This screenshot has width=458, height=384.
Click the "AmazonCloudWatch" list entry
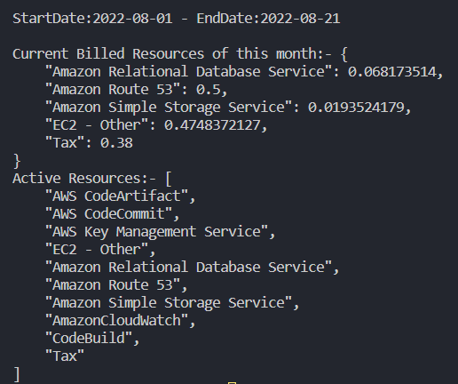pos(116,321)
